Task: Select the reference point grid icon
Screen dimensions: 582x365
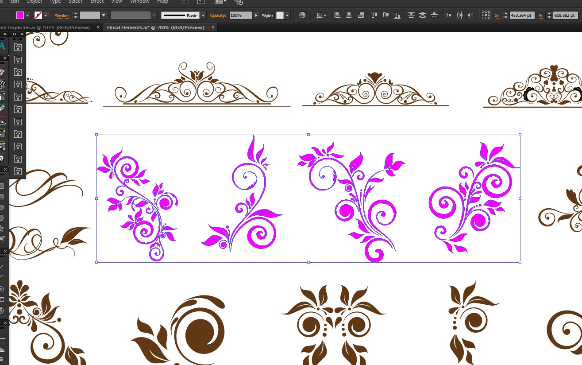Action: 486,16
